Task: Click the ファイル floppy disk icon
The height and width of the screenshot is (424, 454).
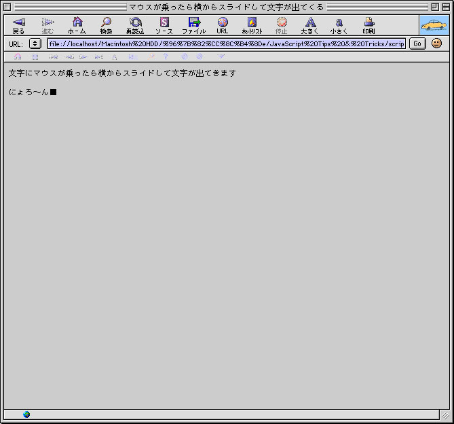Action: coord(194,22)
